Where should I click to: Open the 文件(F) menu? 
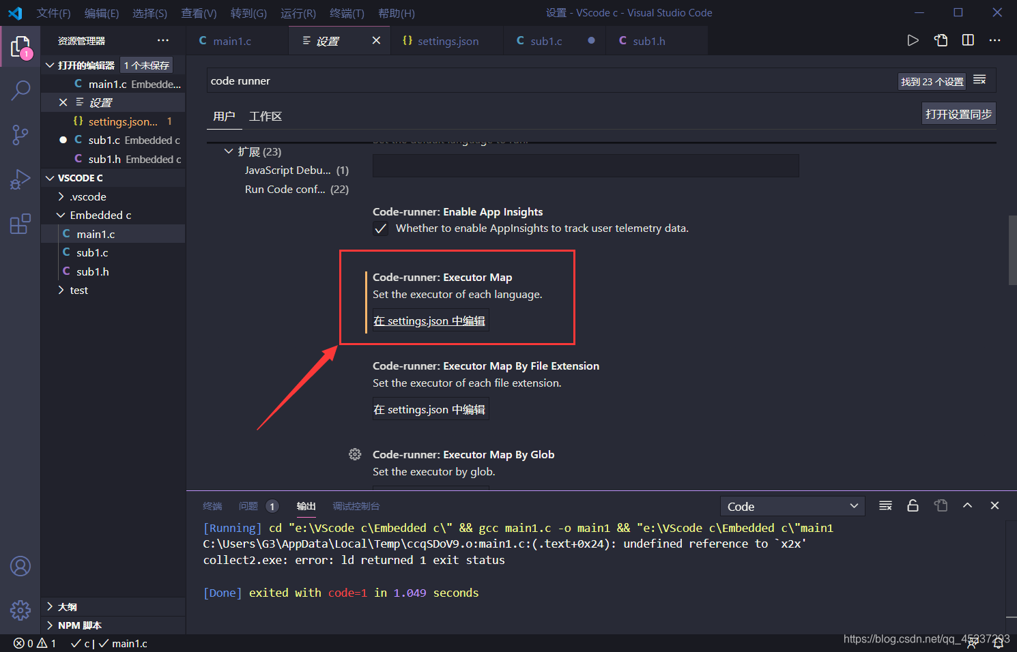(x=53, y=13)
